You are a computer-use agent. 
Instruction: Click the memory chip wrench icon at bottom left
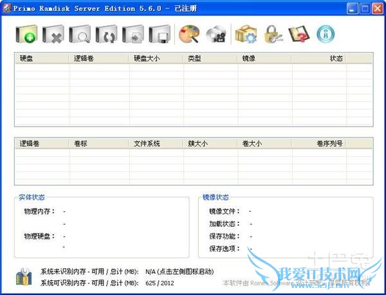(24, 277)
